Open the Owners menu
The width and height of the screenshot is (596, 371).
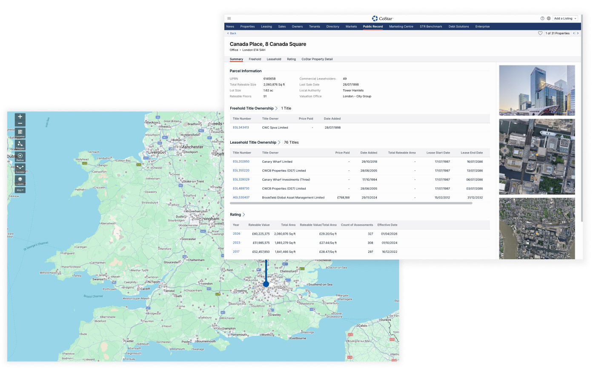[x=297, y=26]
